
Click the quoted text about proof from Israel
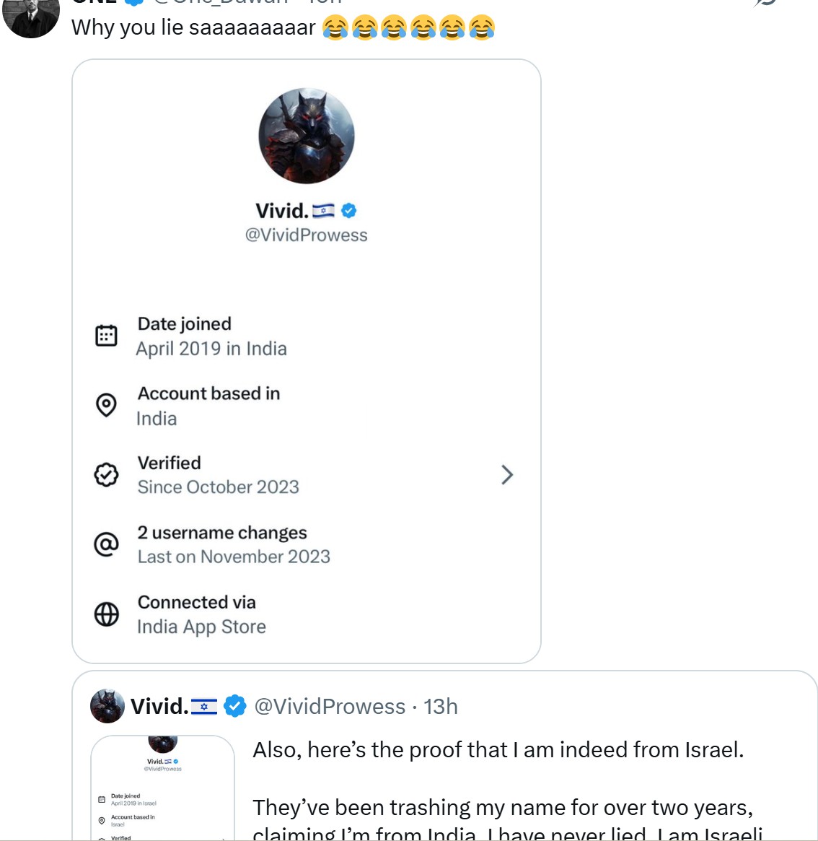[x=498, y=750]
